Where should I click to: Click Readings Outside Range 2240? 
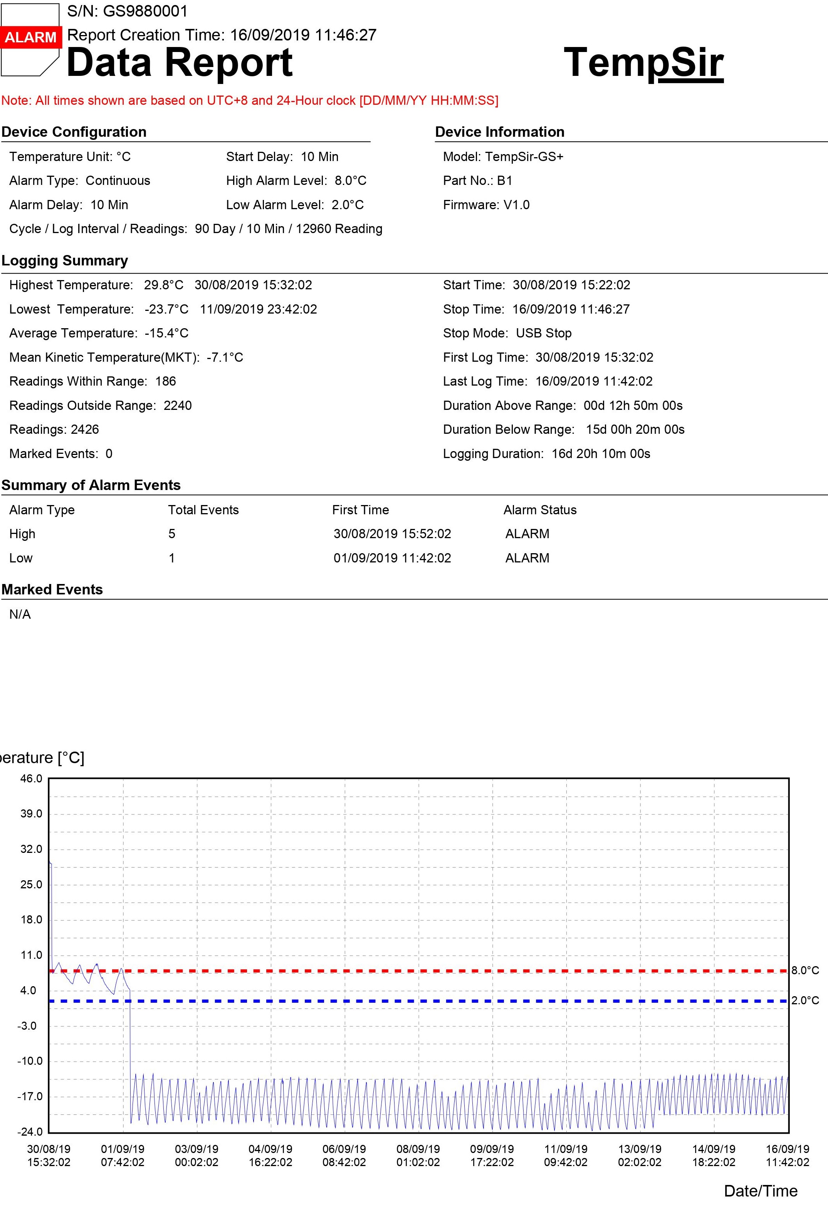[101, 406]
